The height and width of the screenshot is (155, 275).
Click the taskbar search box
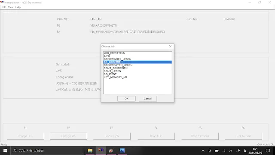point(47,151)
